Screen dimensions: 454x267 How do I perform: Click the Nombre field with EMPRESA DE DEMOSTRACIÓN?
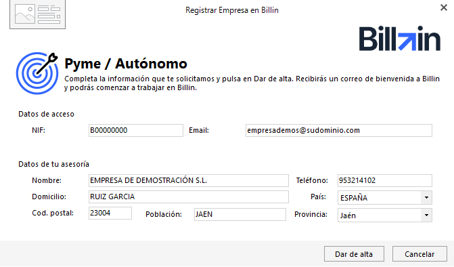pyautogui.click(x=189, y=181)
